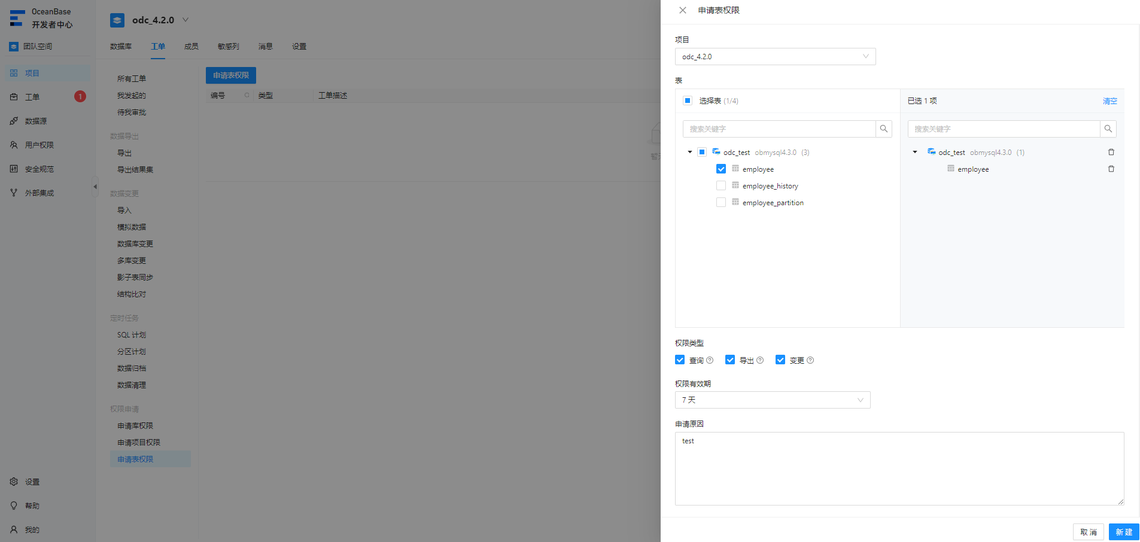
Task: Click into the 申请原因 text area
Action: (x=899, y=469)
